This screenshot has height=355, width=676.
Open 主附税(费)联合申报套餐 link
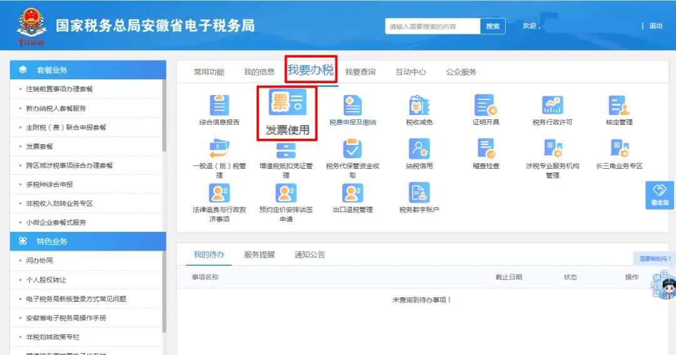[x=66, y=127]
